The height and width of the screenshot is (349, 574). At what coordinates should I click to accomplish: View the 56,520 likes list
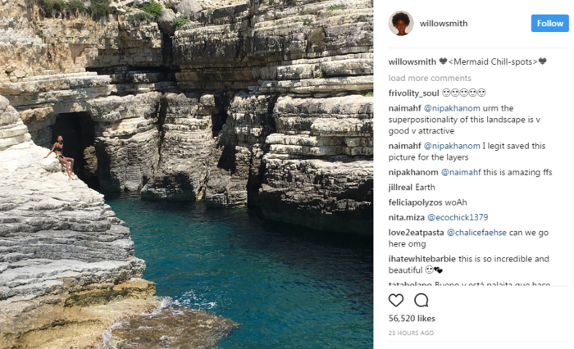[412, 319]
